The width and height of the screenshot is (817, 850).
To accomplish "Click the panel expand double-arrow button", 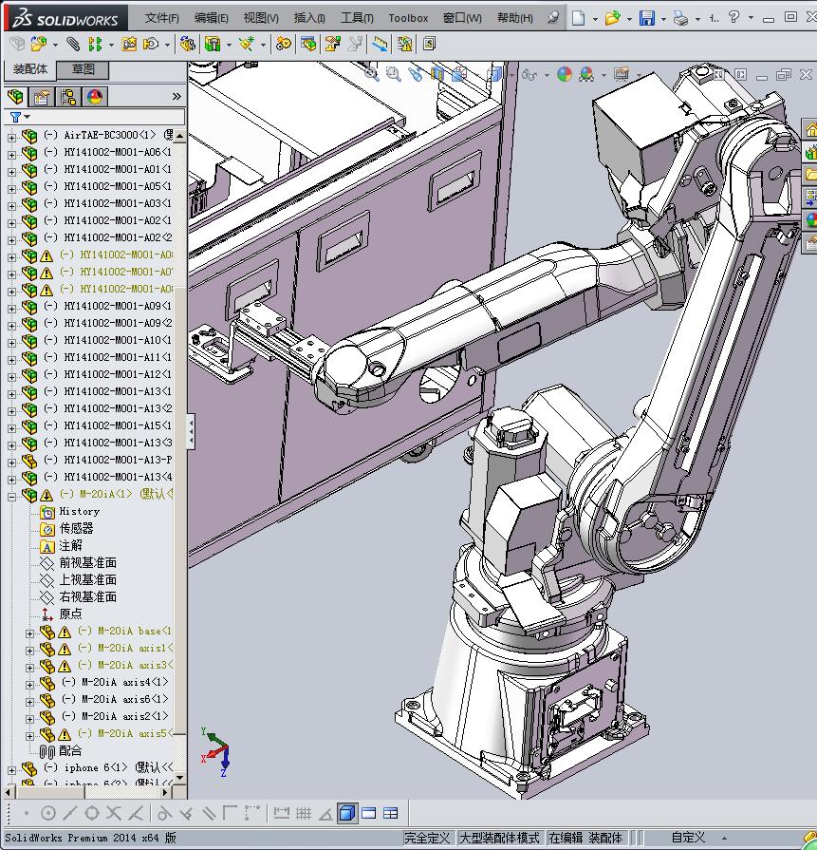I will pyautogui.click(x=176, y=97).
